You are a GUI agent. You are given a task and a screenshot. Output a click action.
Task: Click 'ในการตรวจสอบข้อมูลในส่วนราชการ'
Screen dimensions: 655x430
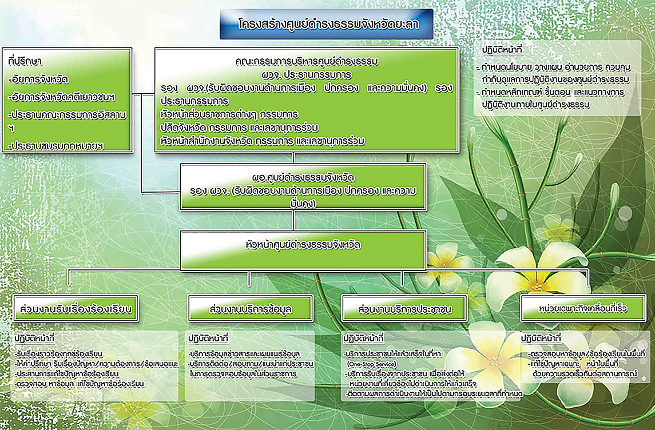(x=243, y=373)
